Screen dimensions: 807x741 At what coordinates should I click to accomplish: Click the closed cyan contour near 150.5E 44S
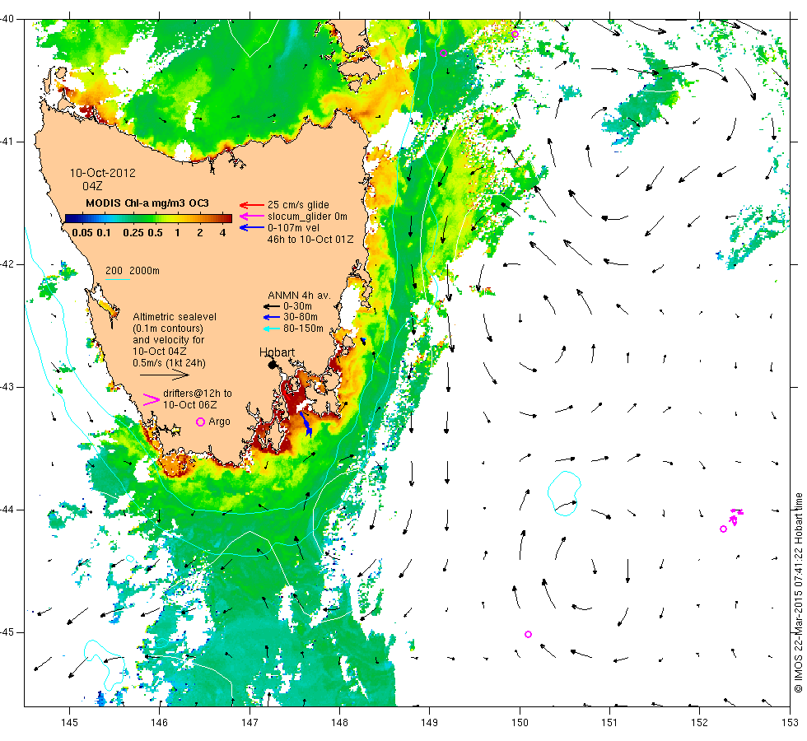[564, 493]
